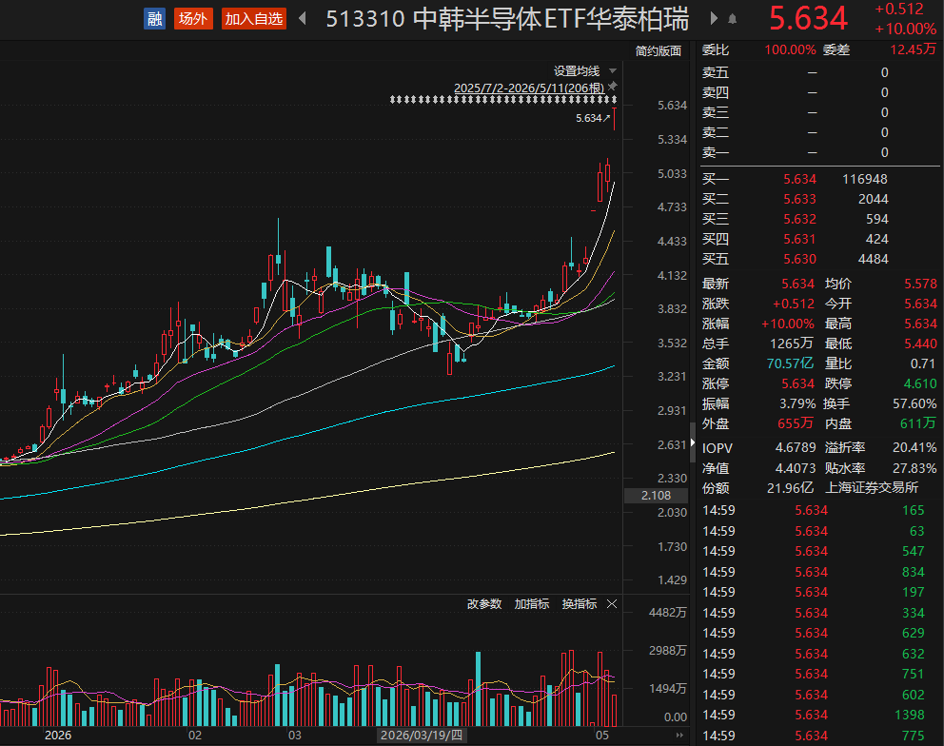Image resolution: width=944 pixels, height=746 pixels.
Task: Click the 内盘 611万 value
Action: coord(918,423)
